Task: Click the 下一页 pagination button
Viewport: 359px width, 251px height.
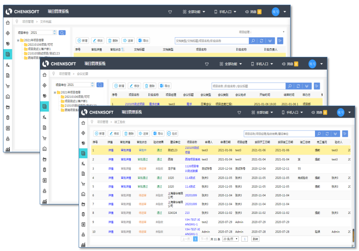Action: pyautogui.click(x=204, y=239)
